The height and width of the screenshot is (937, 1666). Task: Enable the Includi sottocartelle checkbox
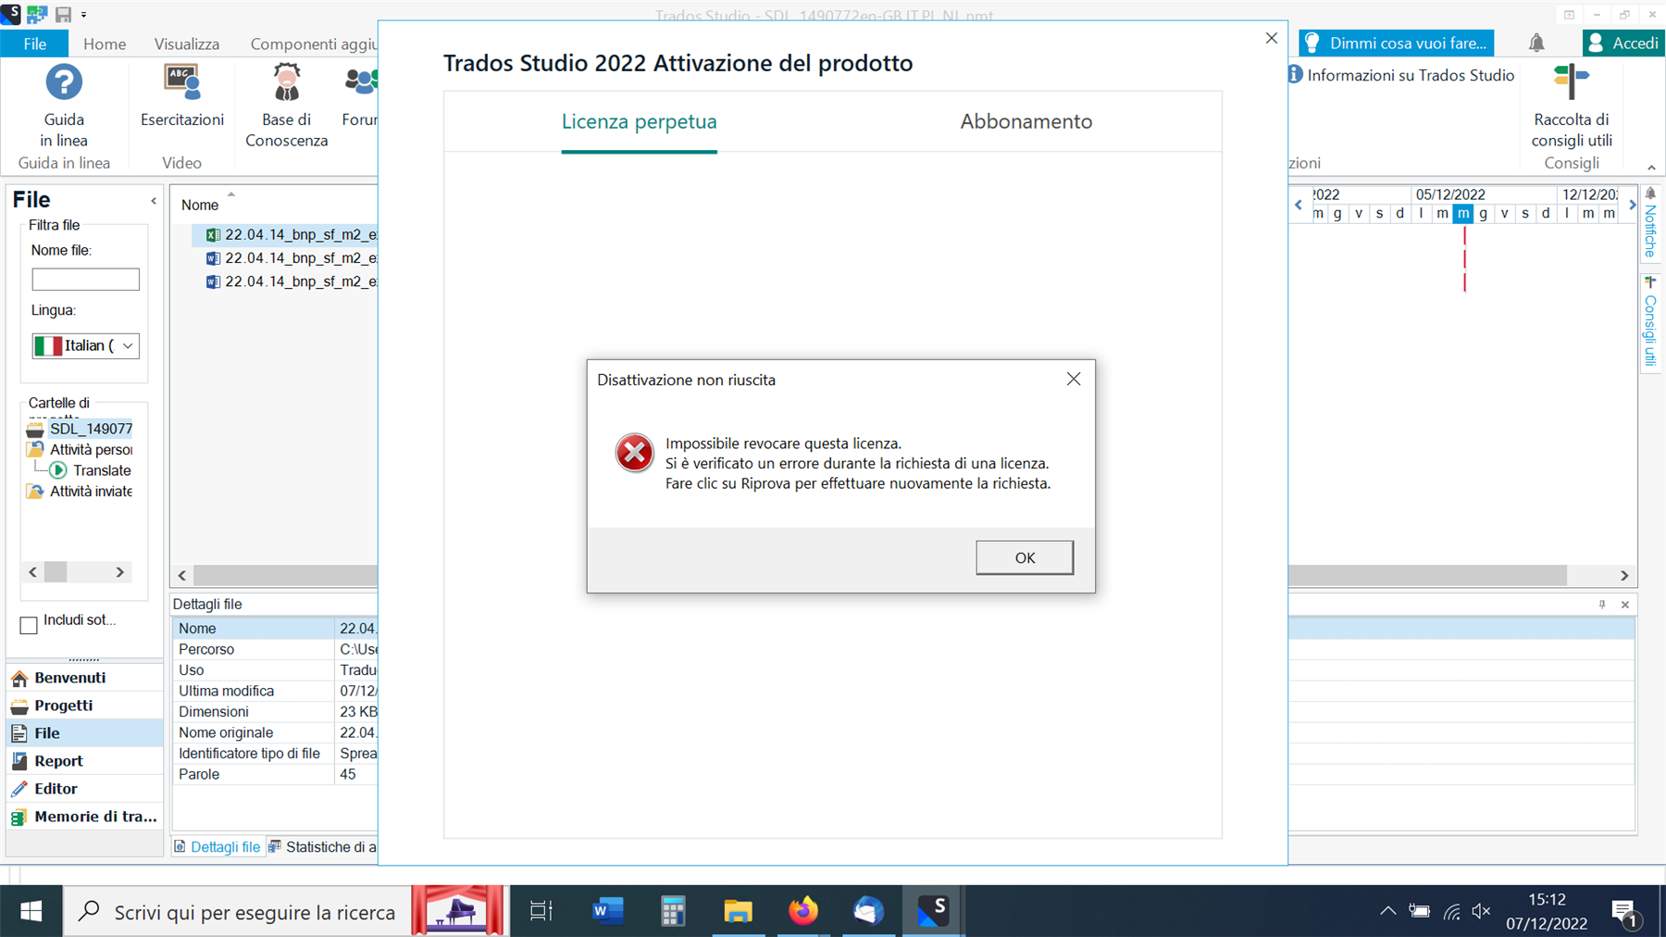click(x=29, y=626)
